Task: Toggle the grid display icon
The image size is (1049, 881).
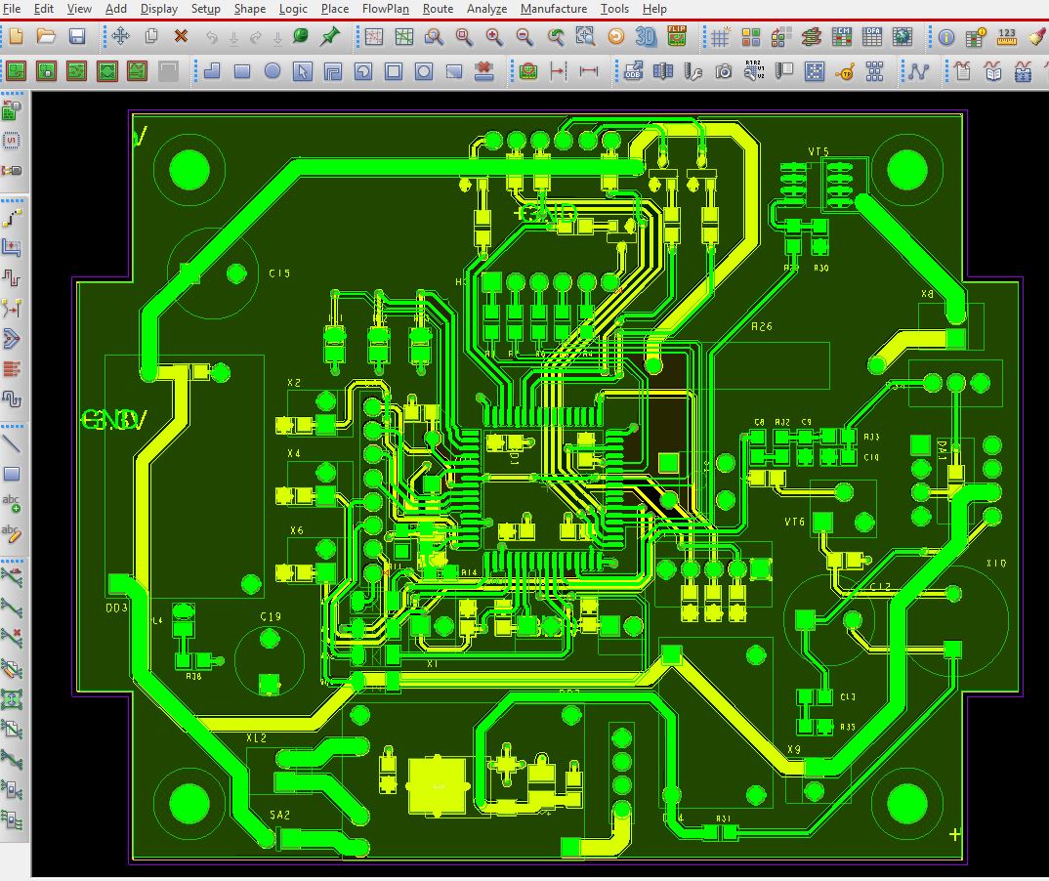Action: 721,36
